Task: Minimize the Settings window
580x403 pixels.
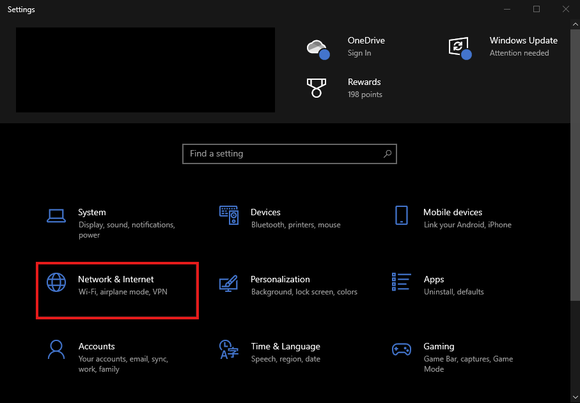Action: 507,9
